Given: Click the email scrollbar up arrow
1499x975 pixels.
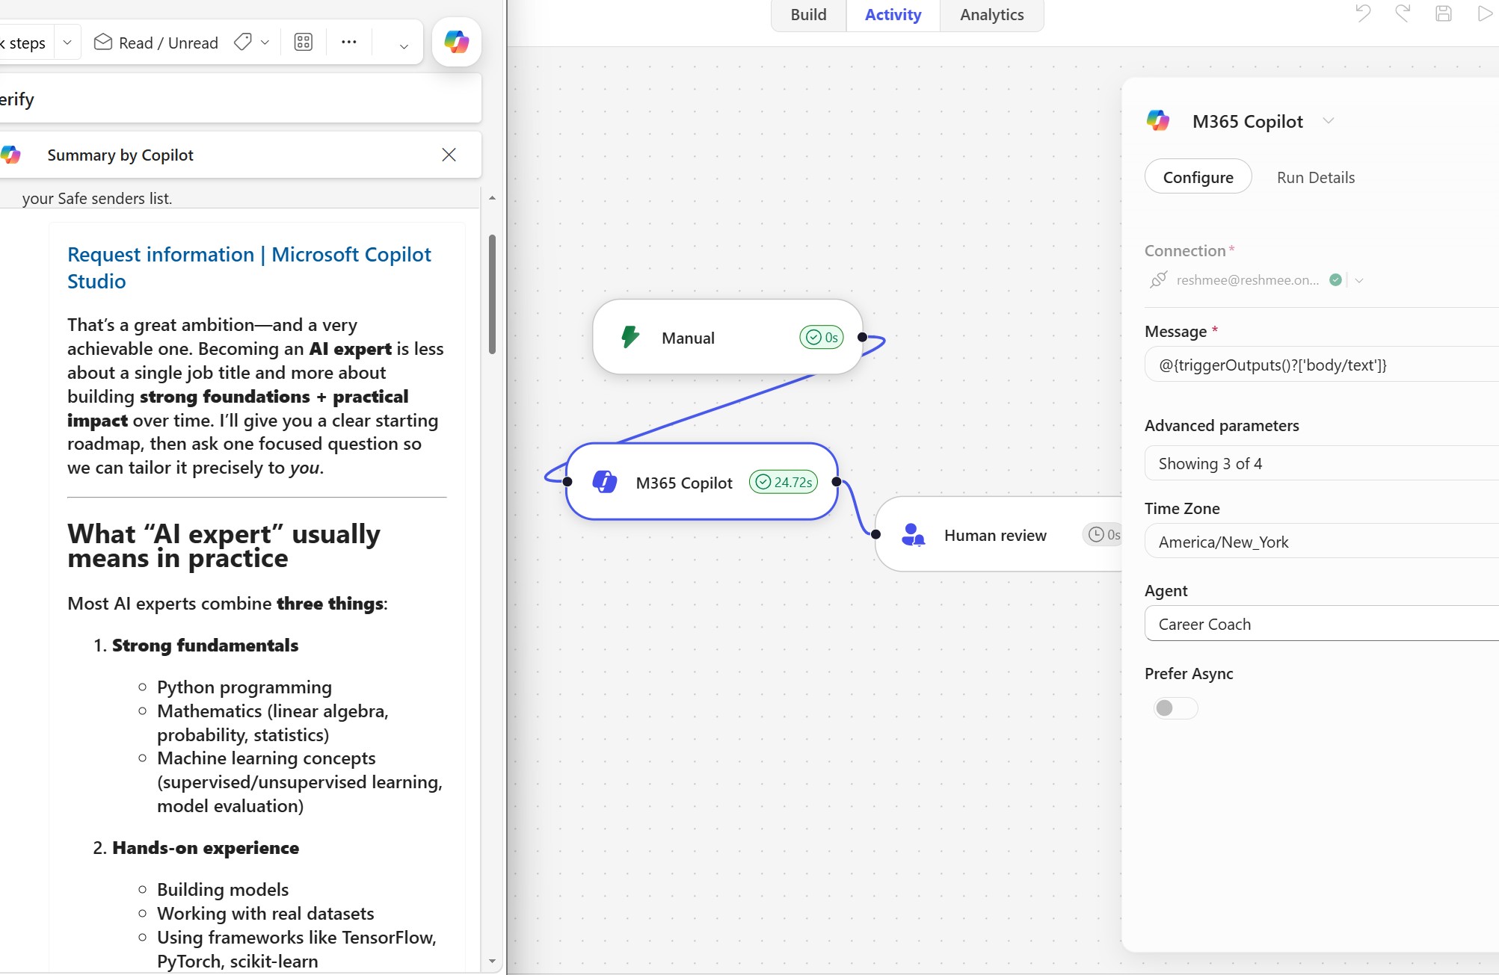Looking at the screenshot, I should (x=492, y=198).
